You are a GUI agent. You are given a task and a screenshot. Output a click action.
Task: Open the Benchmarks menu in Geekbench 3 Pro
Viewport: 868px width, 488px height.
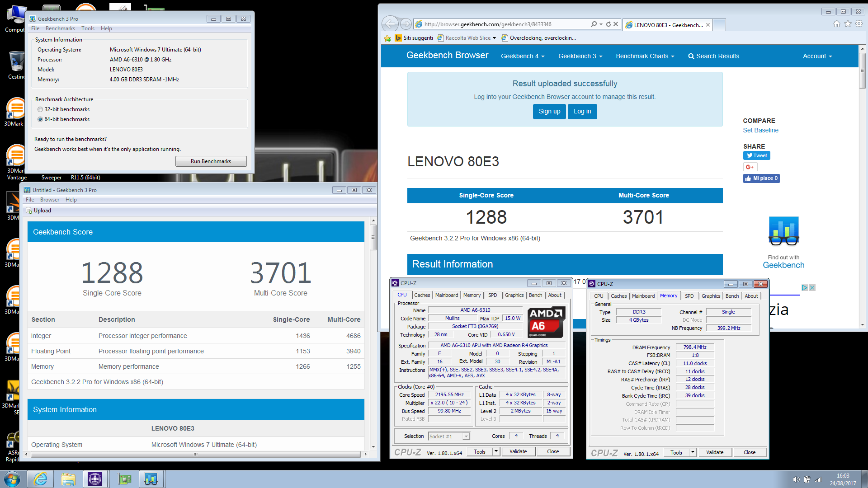point(60,28)
